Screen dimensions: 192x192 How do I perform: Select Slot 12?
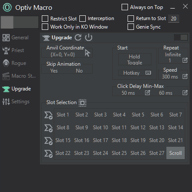138,128
